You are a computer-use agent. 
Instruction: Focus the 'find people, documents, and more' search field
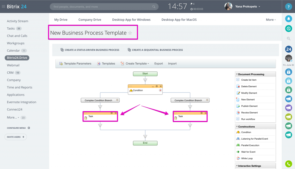coord(104,7)
